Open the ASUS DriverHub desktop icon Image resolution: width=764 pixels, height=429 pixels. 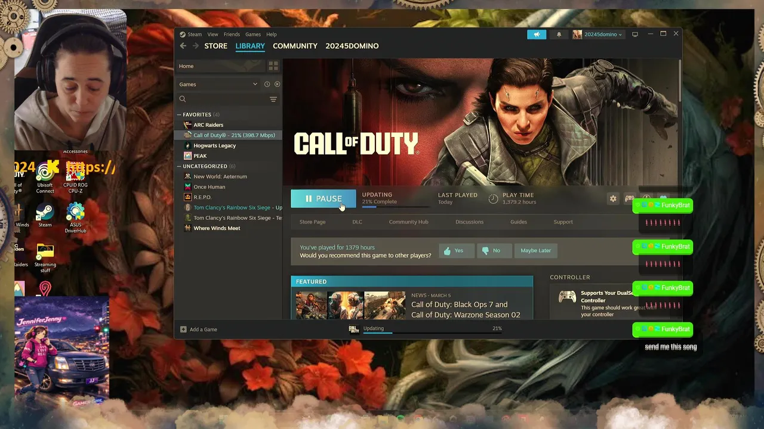pos(75,218)
